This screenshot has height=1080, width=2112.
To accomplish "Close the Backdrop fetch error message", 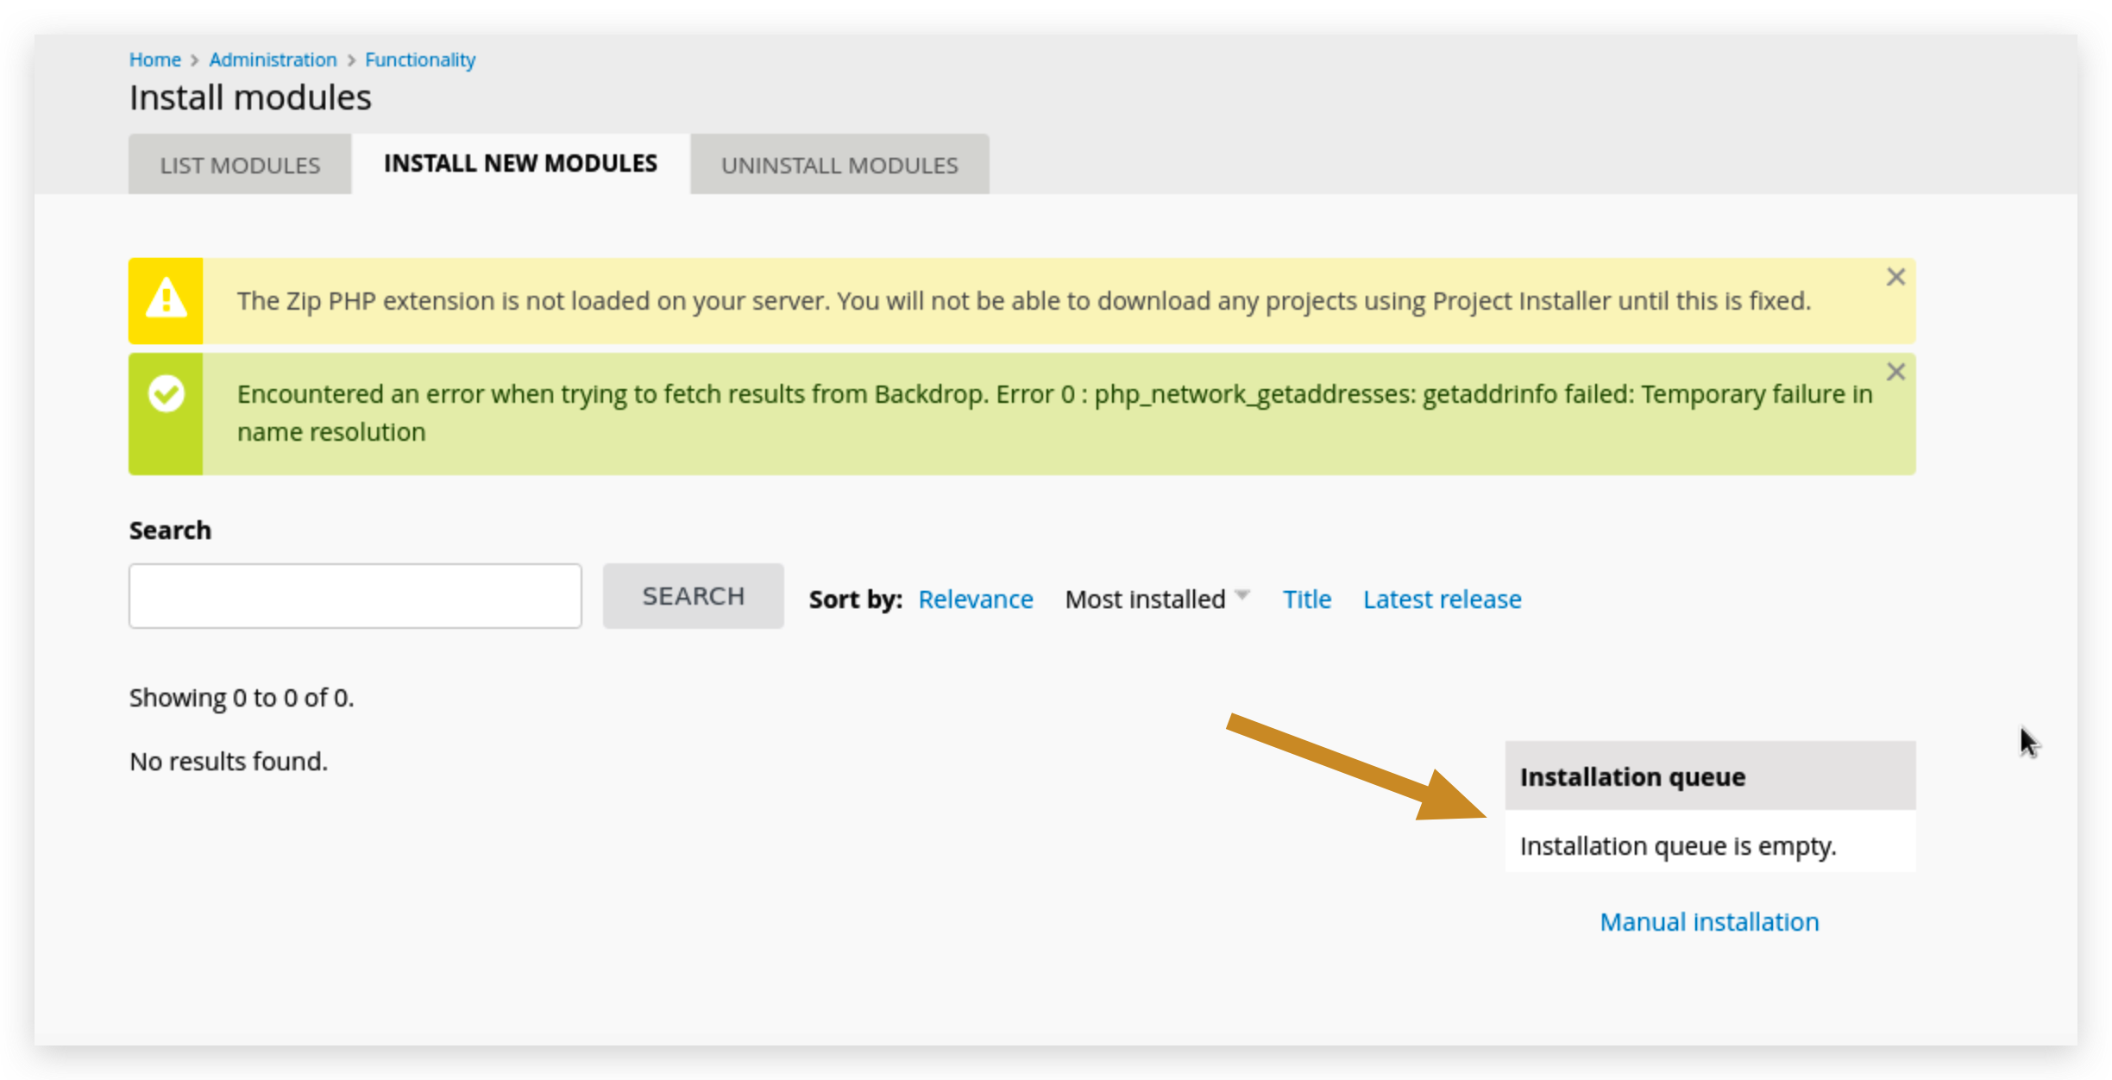I will click(x=1895, y=372).
